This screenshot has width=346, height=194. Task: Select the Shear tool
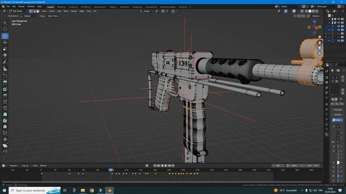tap(5, 145)
